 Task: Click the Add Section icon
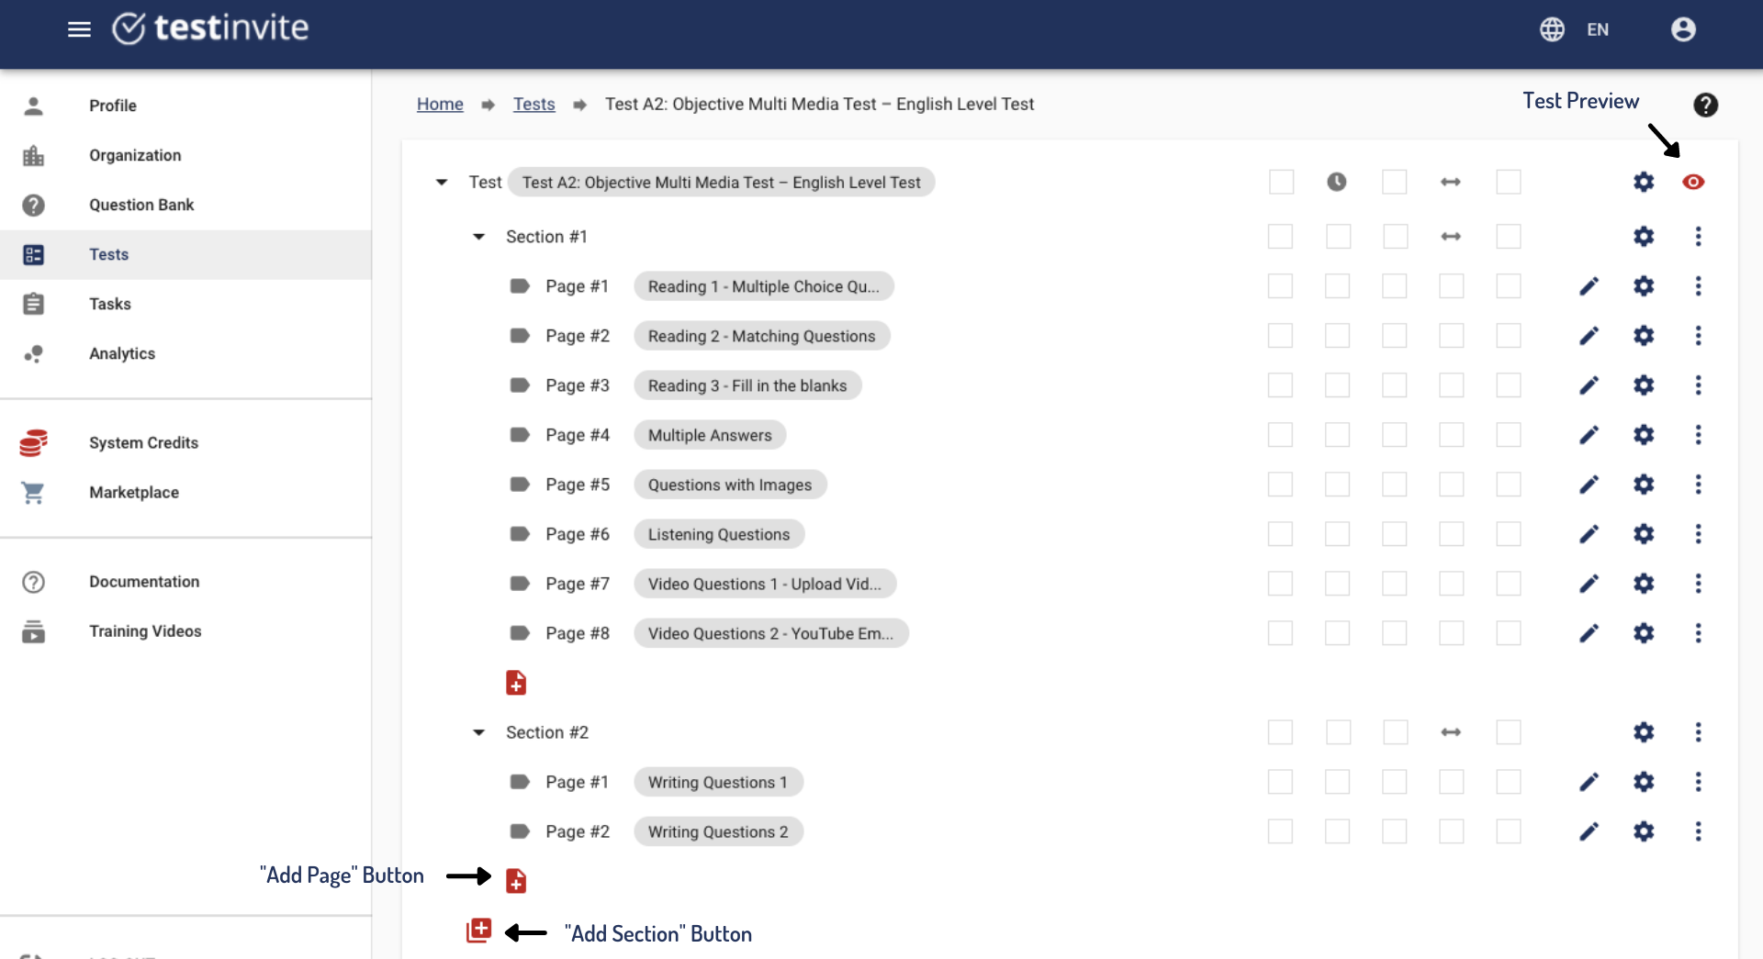[479, 931]
